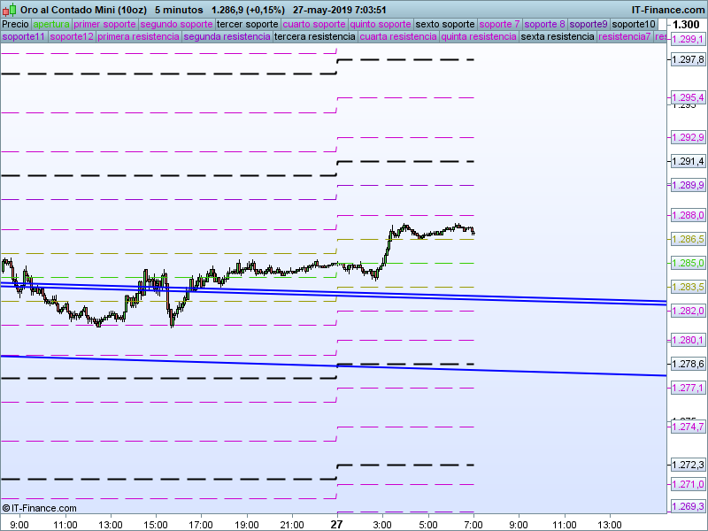Click the 1.283,5 price axis label

coord(688,287)
